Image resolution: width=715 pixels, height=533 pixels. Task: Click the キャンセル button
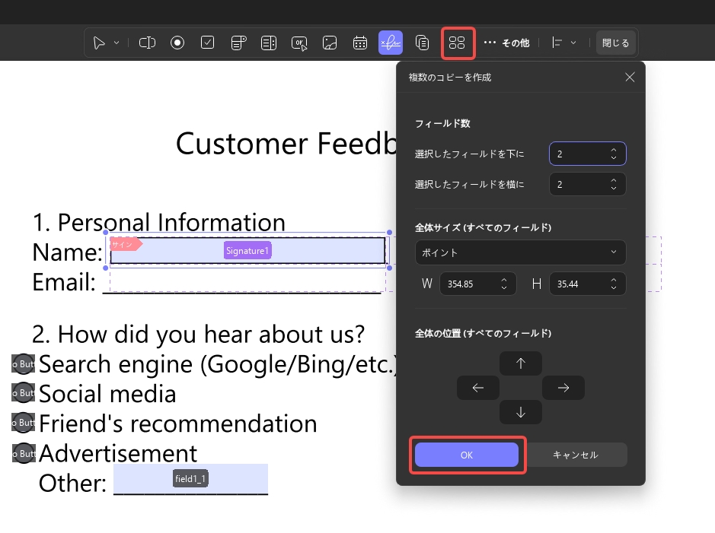click(575, 455)
